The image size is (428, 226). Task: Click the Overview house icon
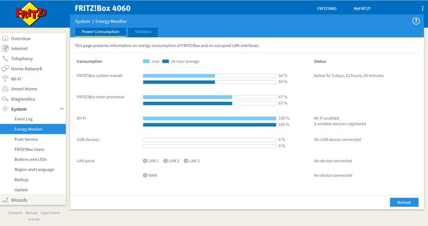pyautogui.click(x=5, y=38)
